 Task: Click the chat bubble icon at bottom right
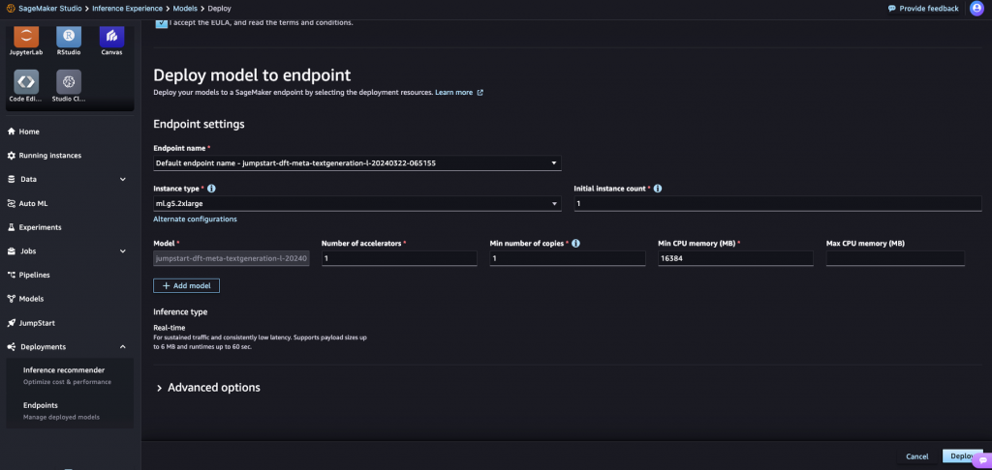click(982, 461)
